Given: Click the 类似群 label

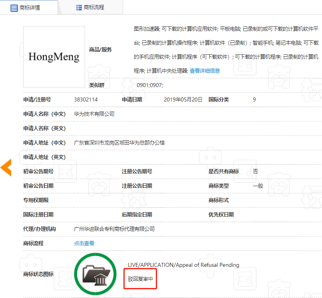Looking at the screenshot, I should (x=97, y=85).
